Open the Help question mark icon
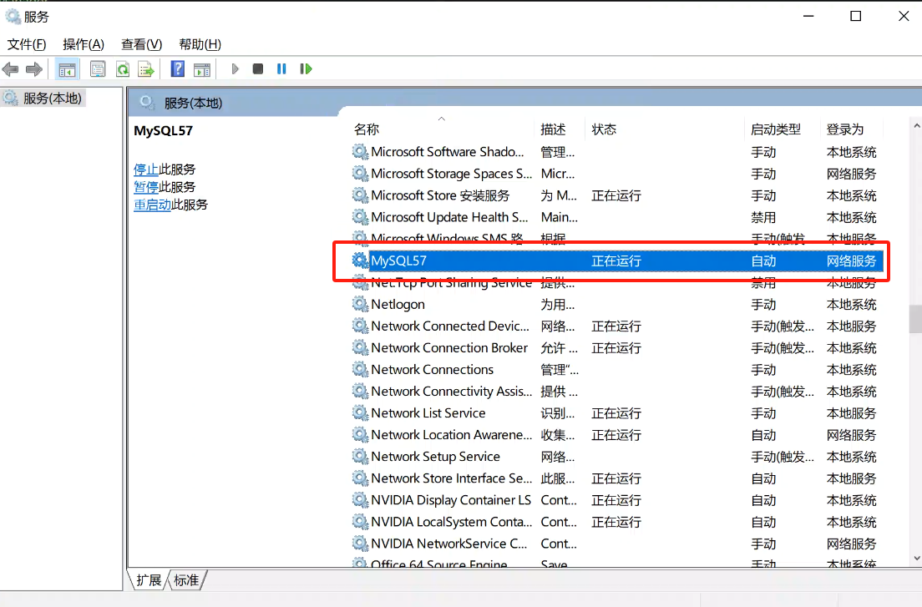The height and width of the screenshot is (607, 922). click(x=178, y=69)
